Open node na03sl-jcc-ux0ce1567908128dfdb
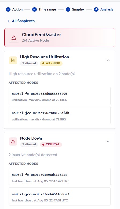The height and width of the screenshot is (209, 120). pos(60,115)
